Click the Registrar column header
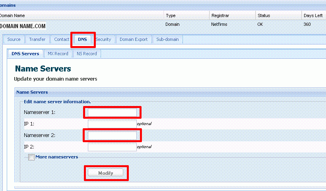Viewport: 326px width, 191px height. pyautogui.click(x=220, y=15)
